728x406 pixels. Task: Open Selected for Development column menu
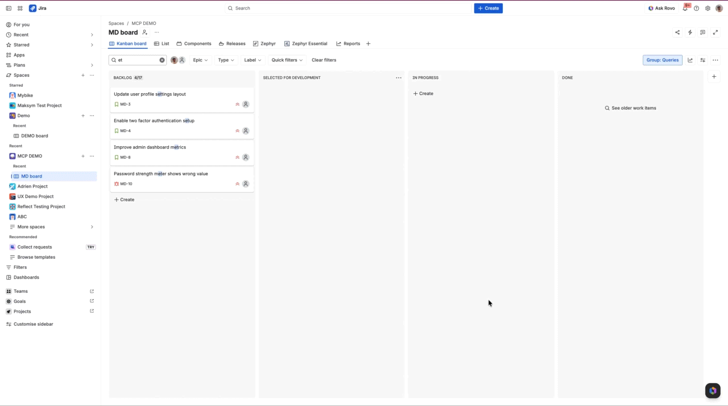(x=399, y=78)
